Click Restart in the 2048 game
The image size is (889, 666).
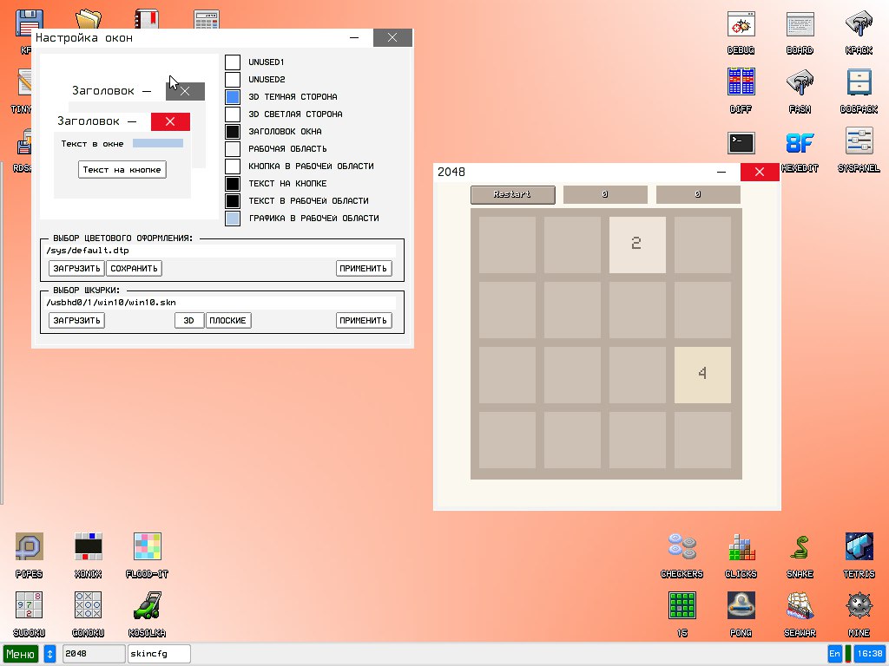tap(512, 194)
